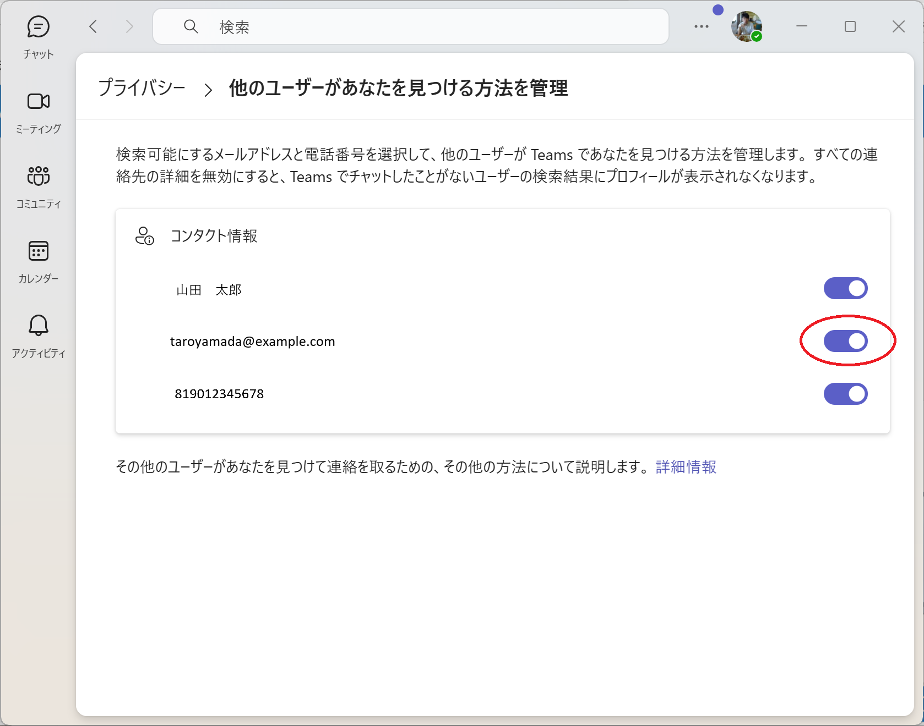Go back to プライバシー breadcrumb

click(x=142, y=88)
